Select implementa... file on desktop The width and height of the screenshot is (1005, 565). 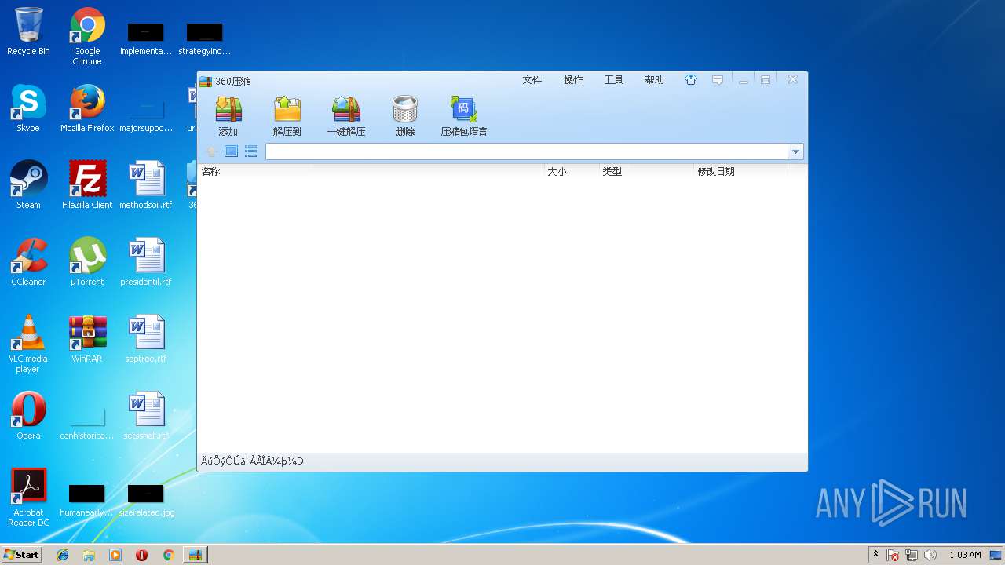[146, 39]
